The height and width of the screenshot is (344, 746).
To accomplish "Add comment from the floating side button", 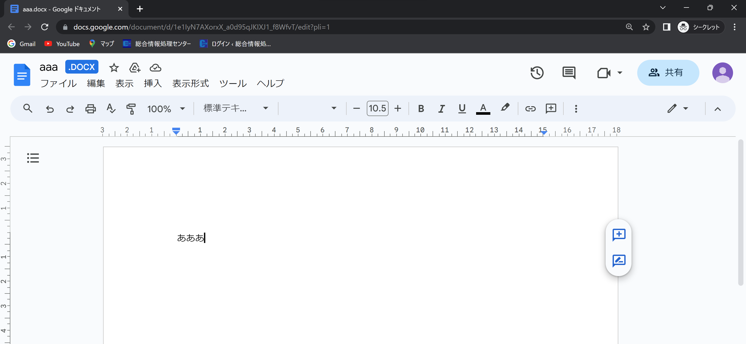I will [619, 235].
